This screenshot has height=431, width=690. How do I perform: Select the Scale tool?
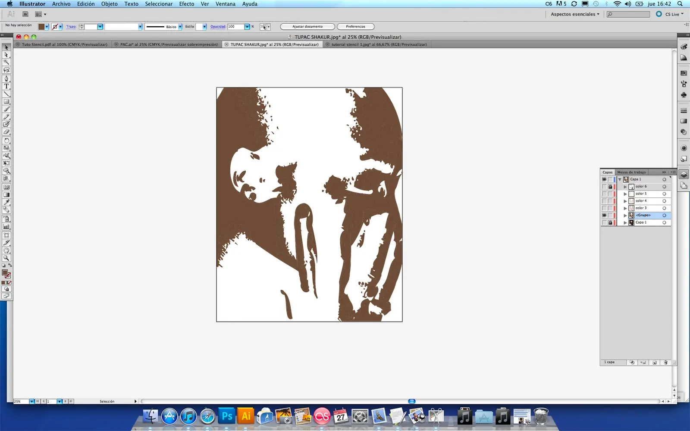point(6,148)
